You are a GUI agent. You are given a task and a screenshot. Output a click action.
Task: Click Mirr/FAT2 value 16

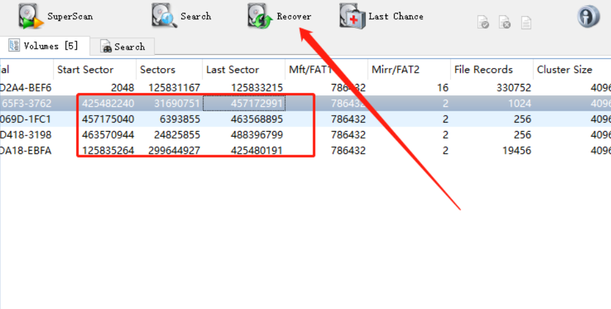443,88
